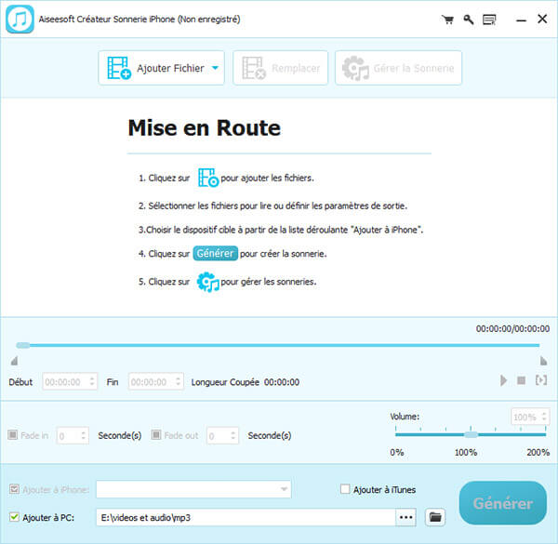Click the 200% volume label
This screenshot has width=558, height=544.
538,452
